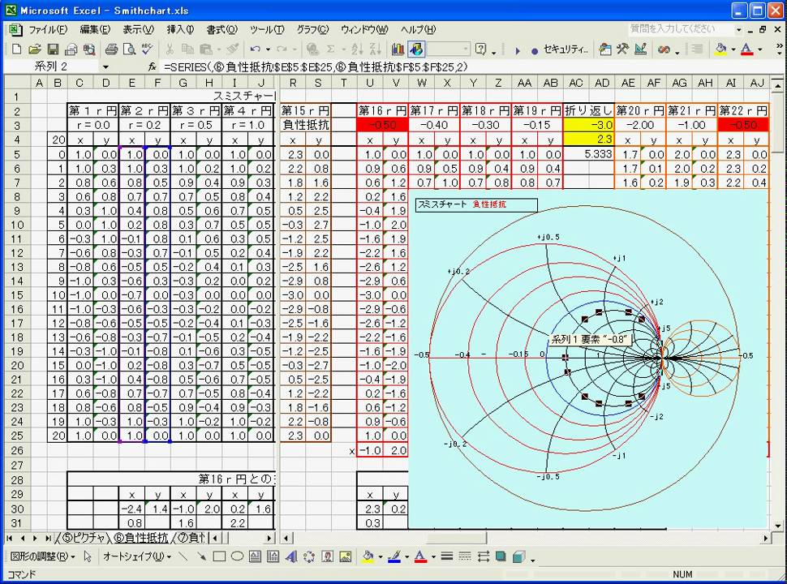Expand the Name Box dropdown showing 系列 2

coord(105,67)
